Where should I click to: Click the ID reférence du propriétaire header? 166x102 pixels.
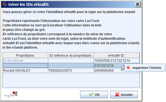[x=71, y=55]
